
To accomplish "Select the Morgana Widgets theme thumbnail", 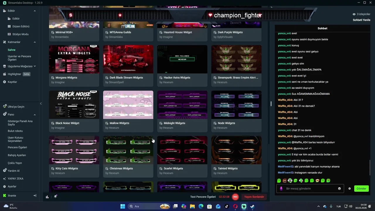I will coord(74,59).
